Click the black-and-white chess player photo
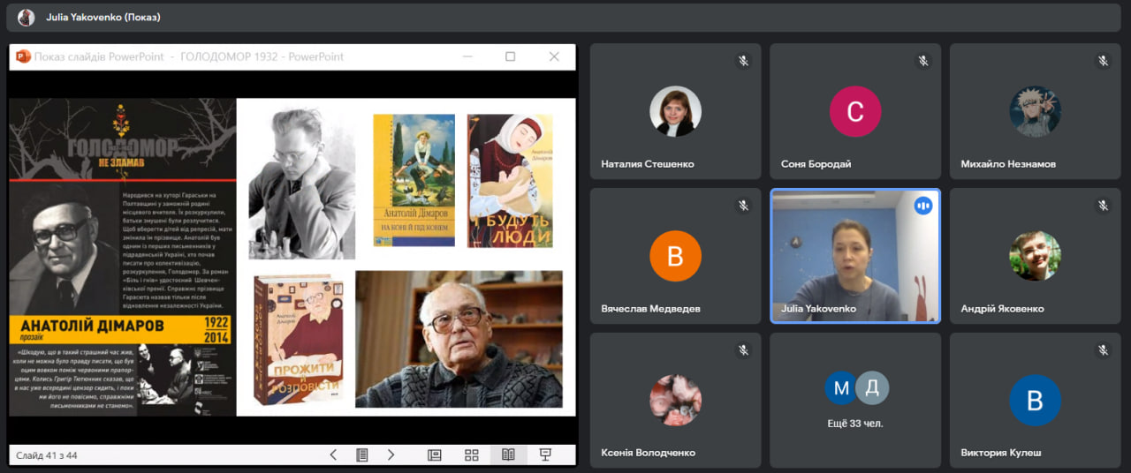Image resolution: width=1131 pixels, height=473 pixels. (302, 183)
